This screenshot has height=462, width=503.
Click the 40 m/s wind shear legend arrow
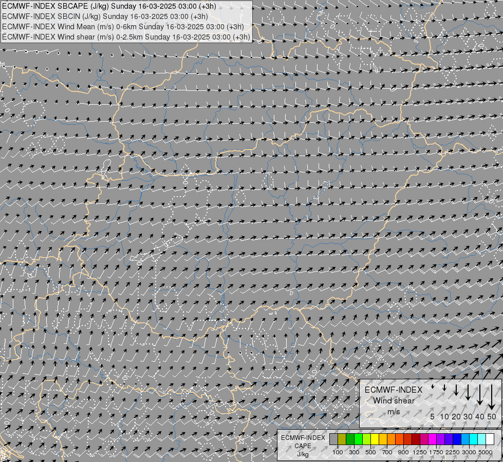tap(479, 395)
